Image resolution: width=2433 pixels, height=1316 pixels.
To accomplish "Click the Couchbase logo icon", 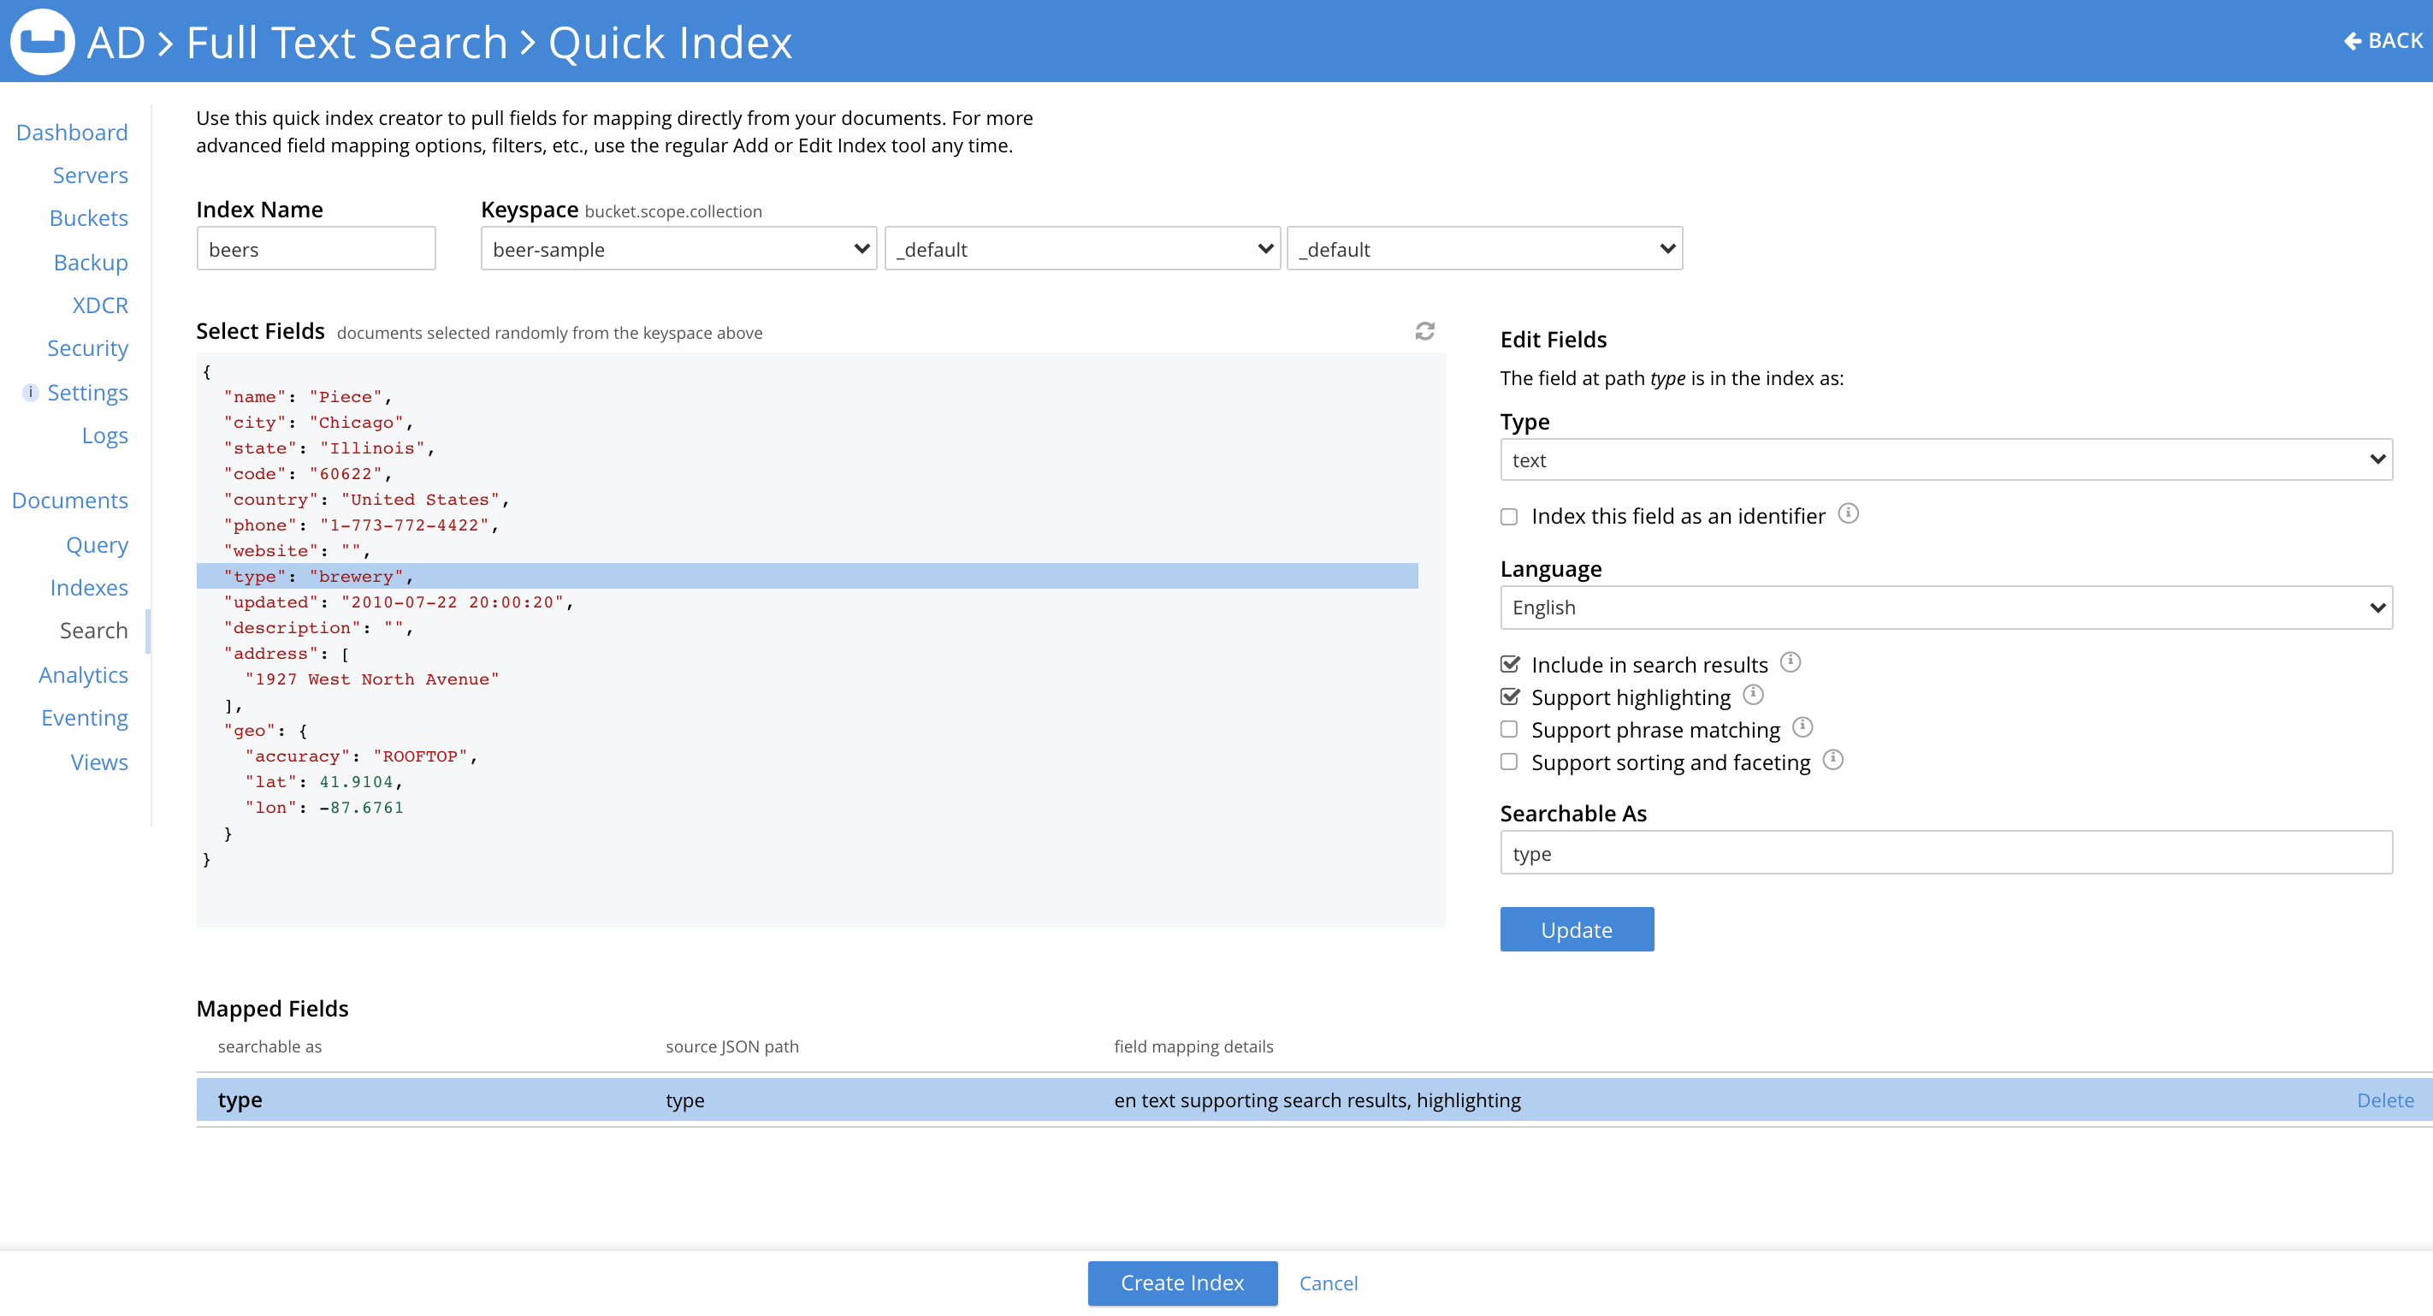I will coord(42,42).
